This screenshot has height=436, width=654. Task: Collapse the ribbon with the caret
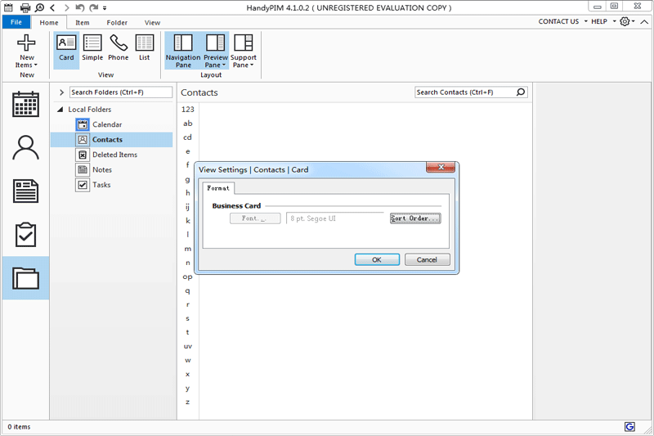point(644,22)
